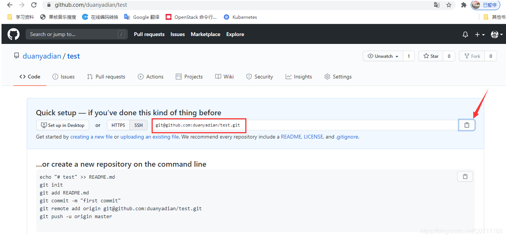Click the repository book icon beside duanyadian
506x238 pixels.
click(x=17, y=56)
